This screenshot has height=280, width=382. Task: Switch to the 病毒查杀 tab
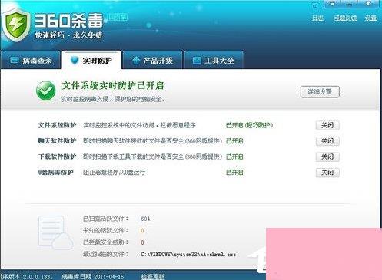(x=31, y=61)
